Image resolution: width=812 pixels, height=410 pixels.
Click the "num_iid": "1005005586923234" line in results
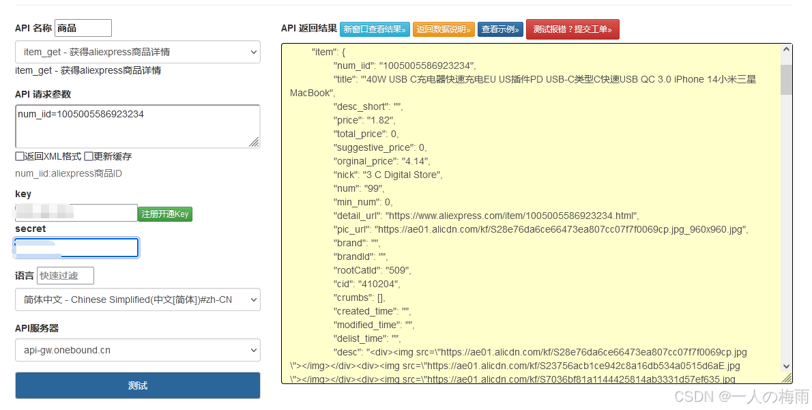pyautogui.click(x=405, y=65)
